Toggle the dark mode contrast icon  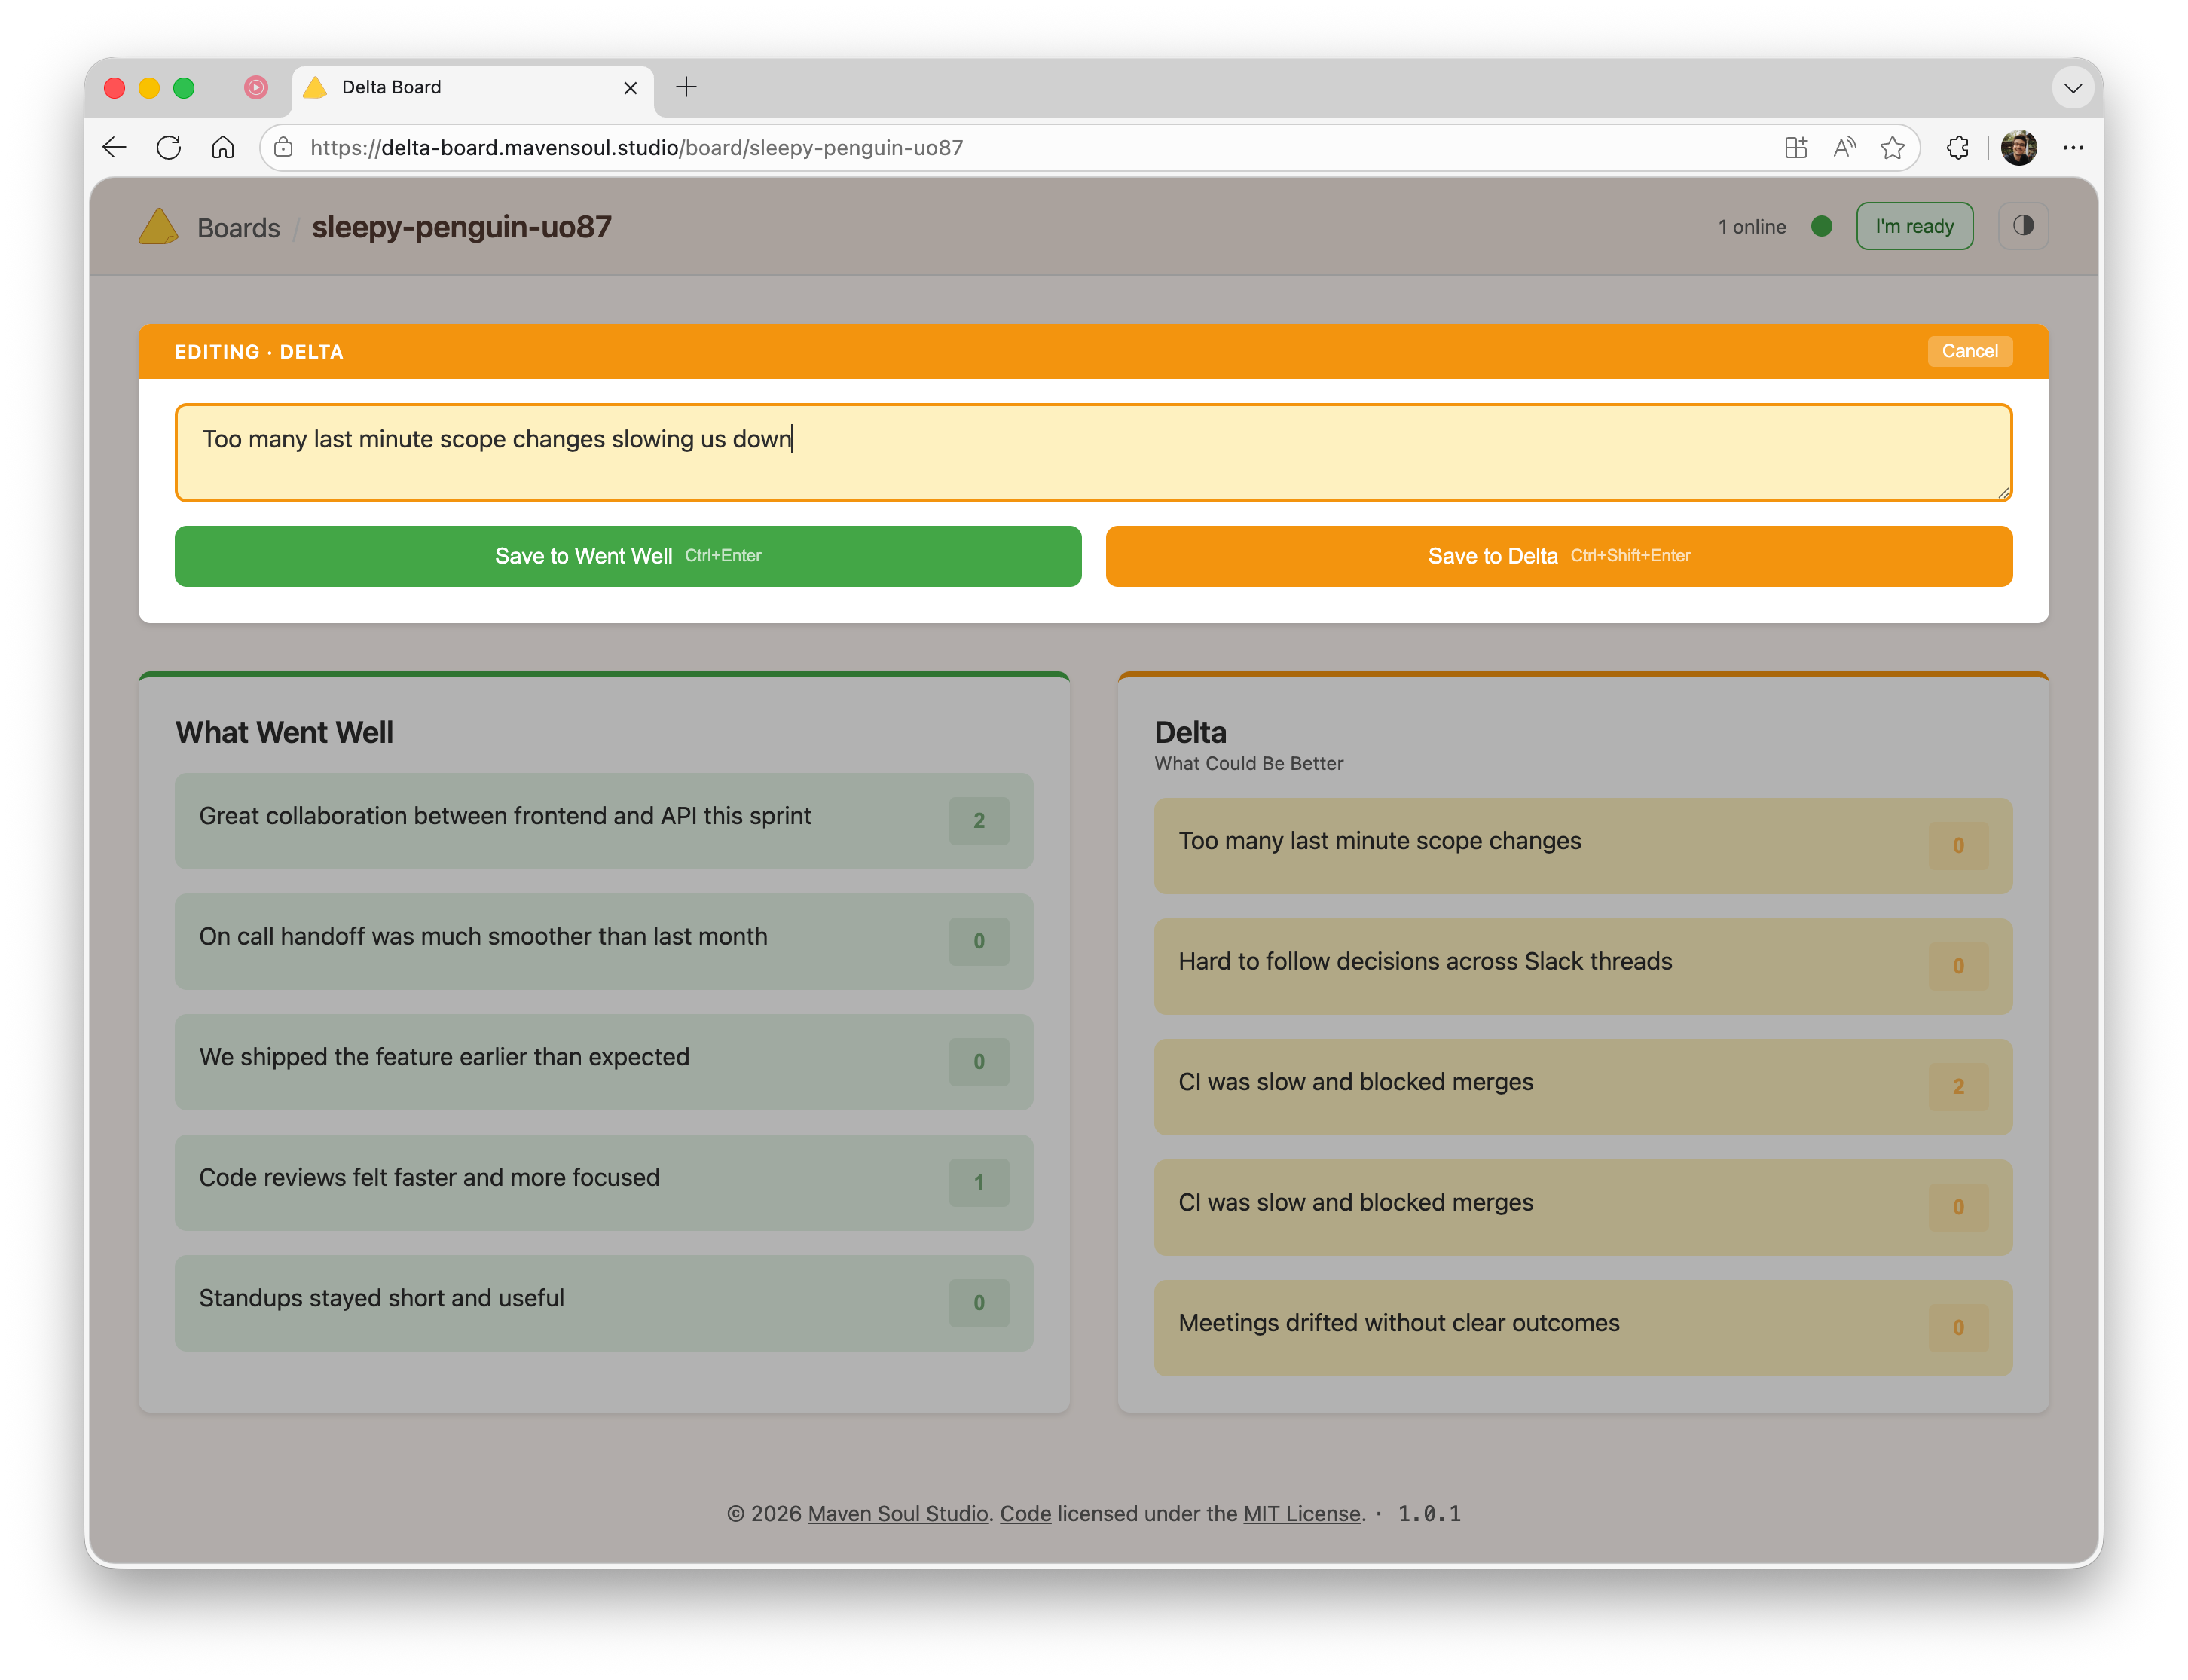tap(2022, 226)
